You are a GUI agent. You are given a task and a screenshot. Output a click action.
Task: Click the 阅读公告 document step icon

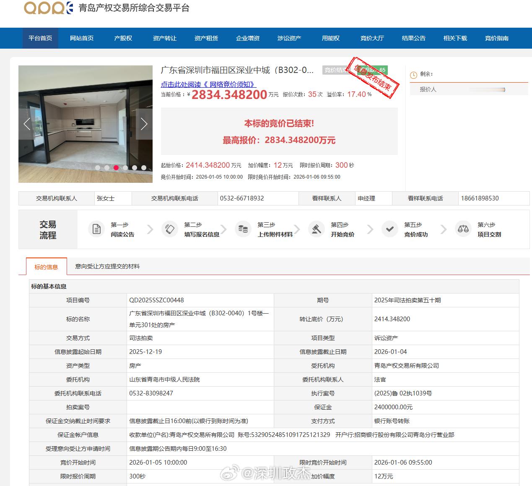(x=96, y=229)
